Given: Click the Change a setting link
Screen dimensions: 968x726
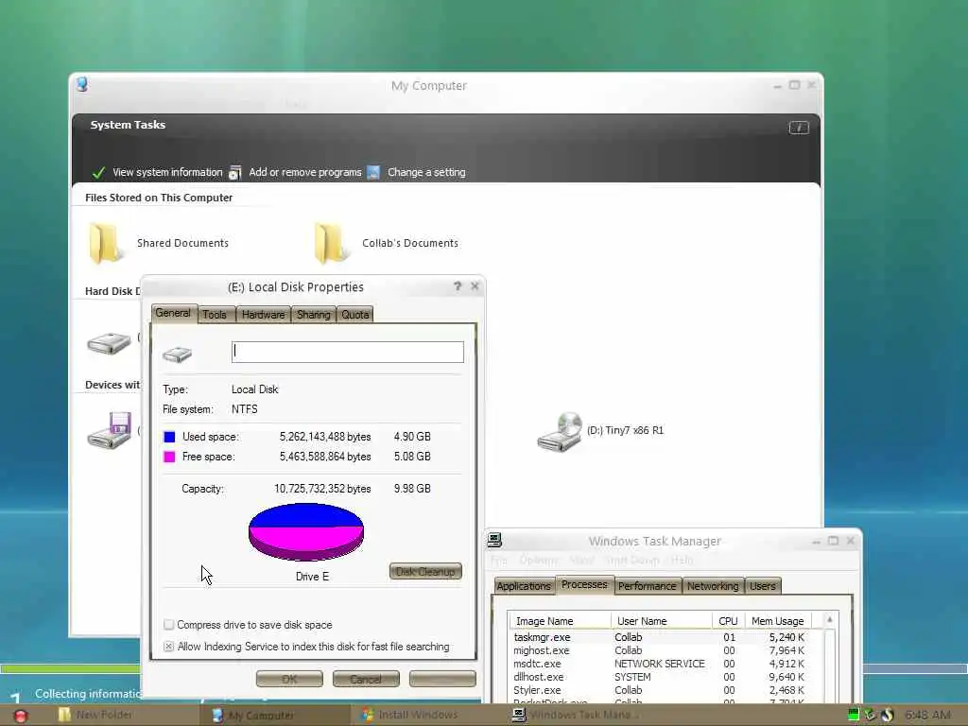Looking at the screenshot, I should [x=426, y=172].
